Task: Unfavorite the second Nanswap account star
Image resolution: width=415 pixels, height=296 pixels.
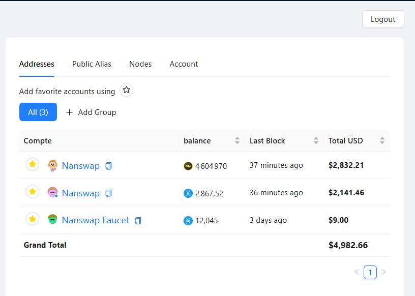Action: tap(32, 192)
